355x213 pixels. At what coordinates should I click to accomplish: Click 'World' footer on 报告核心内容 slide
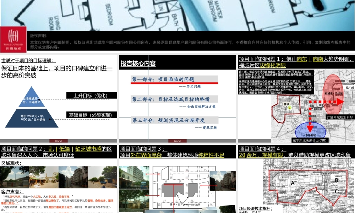click(x=177, y=141)
